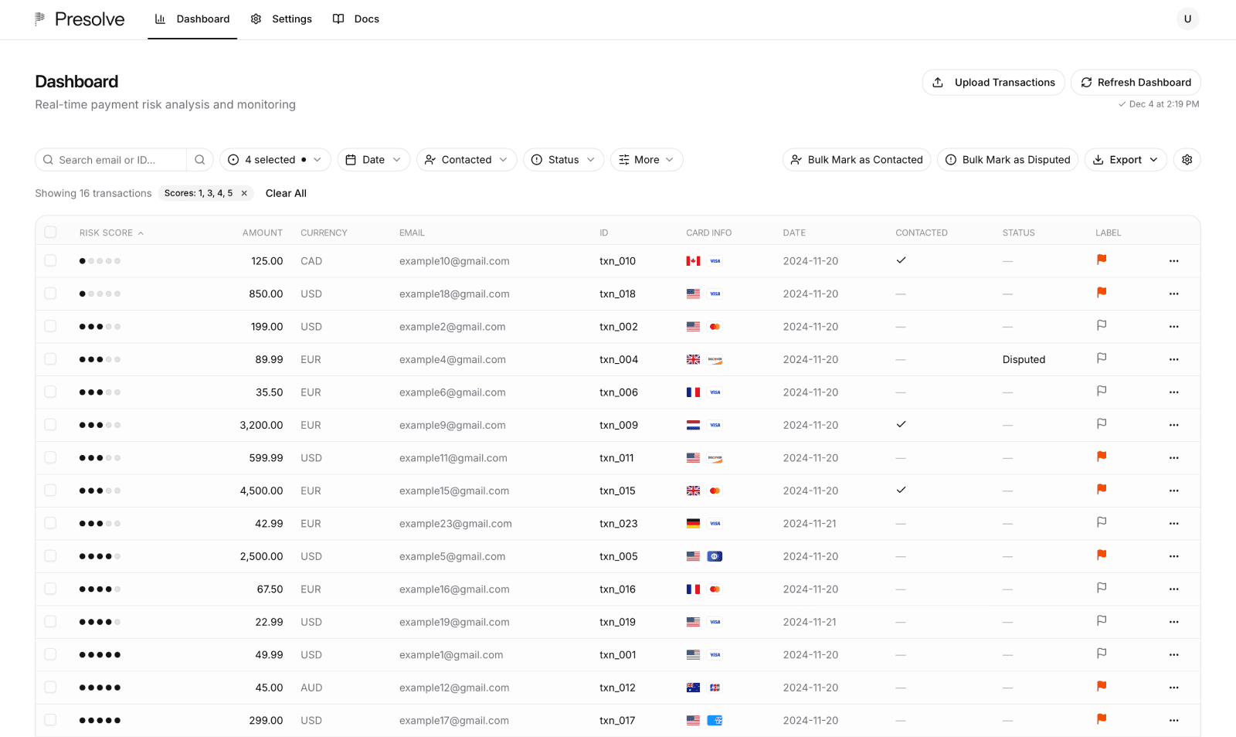Open the search magnifier icon
The image size is (1236, 737).
pos(199,159)
